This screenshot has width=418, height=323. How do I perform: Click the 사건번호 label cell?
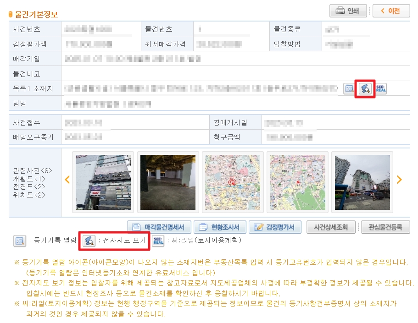35,29
